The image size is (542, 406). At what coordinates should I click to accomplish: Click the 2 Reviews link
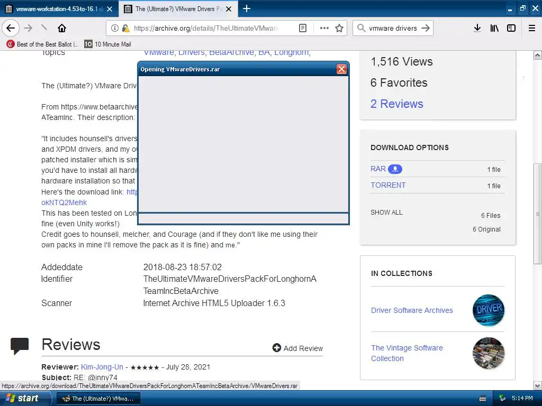pyautogui.click(x=397, y=104)
